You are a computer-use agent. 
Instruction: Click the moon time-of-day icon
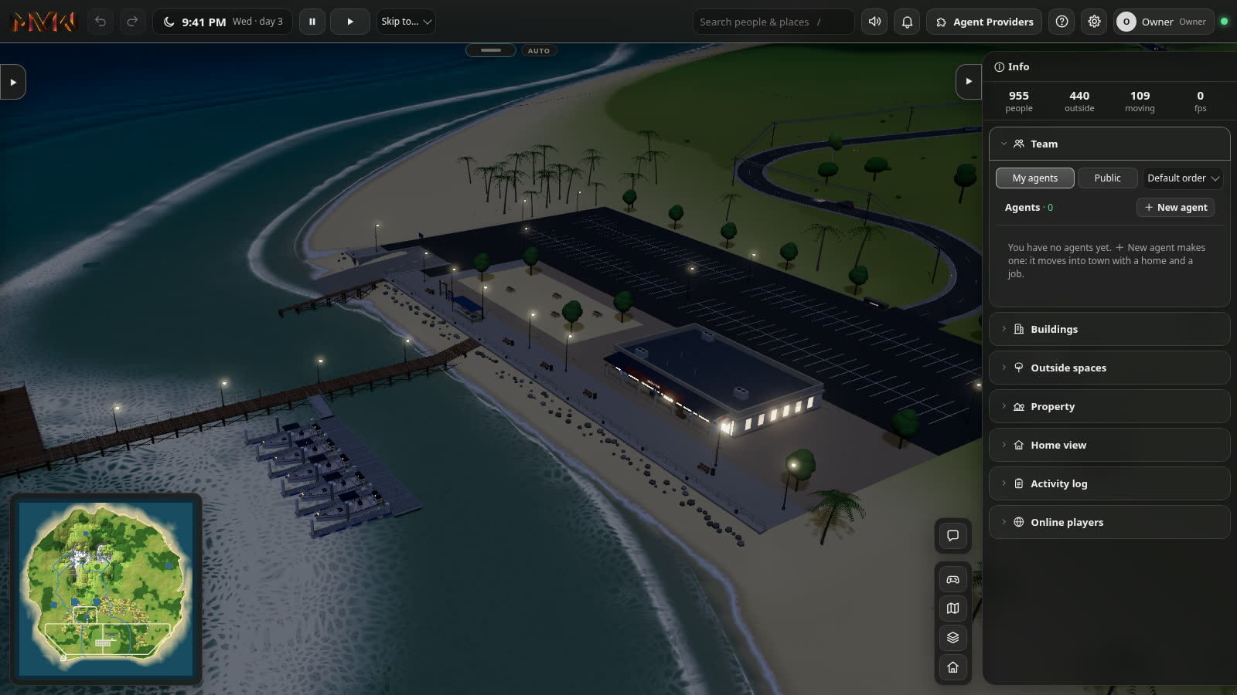[x=169, y=22]
